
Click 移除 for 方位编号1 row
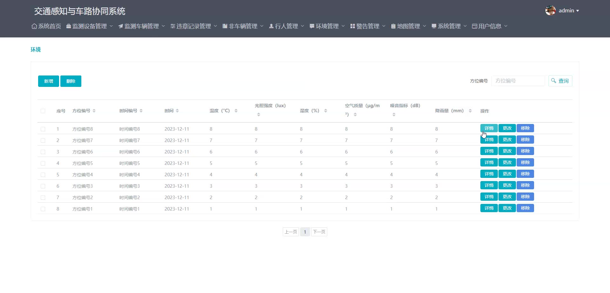coord(525,208)
